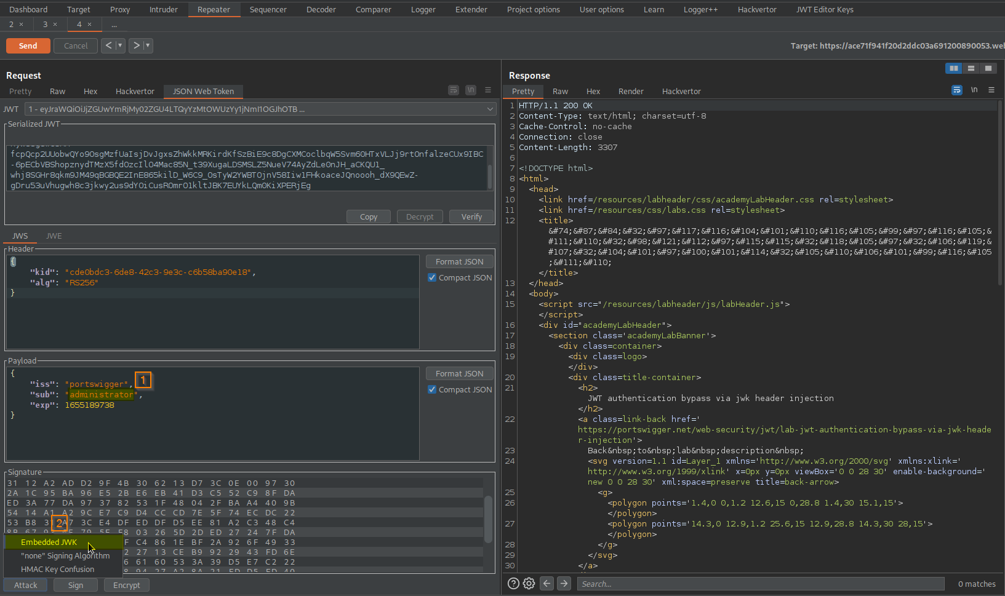This screenshot has height=596, width=1005.
Task: Open the Request Hex tab
Action: (90, 92)
